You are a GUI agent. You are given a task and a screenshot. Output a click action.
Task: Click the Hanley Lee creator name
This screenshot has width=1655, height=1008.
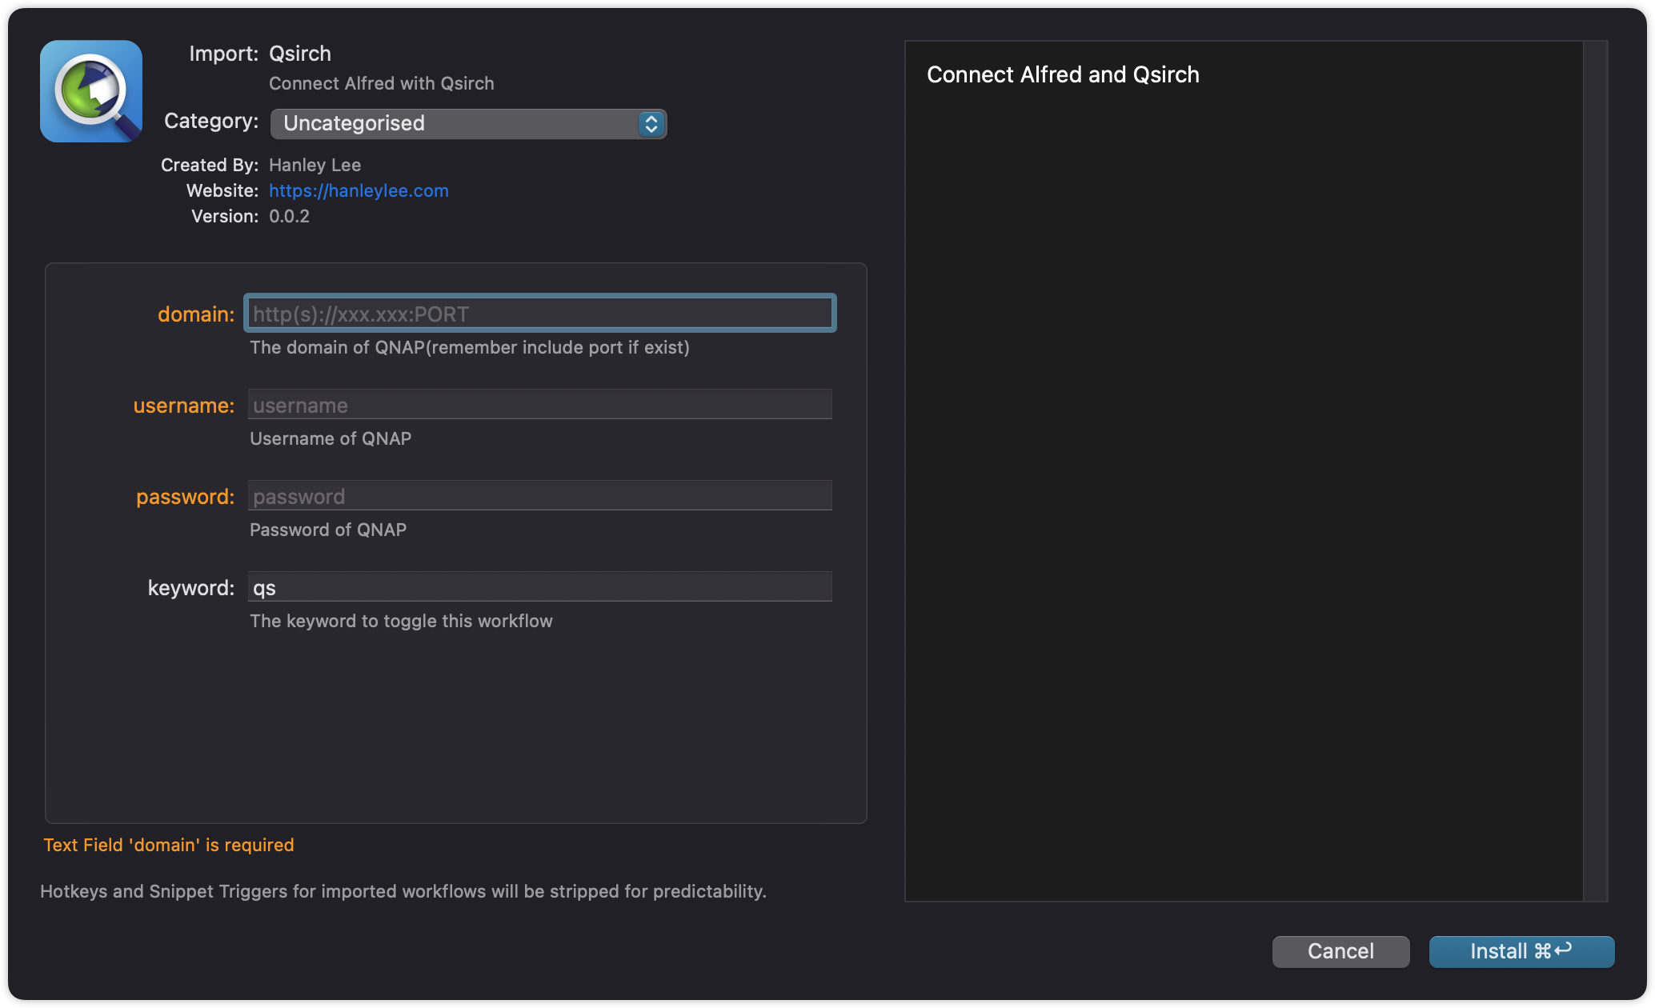tap(315, 165)
